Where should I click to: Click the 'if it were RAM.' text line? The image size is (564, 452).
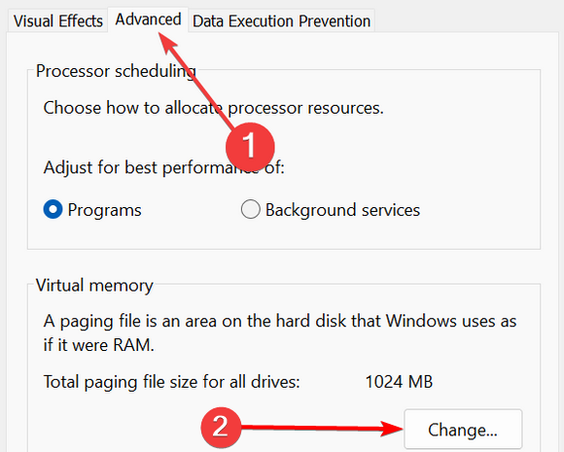[99, 345]
